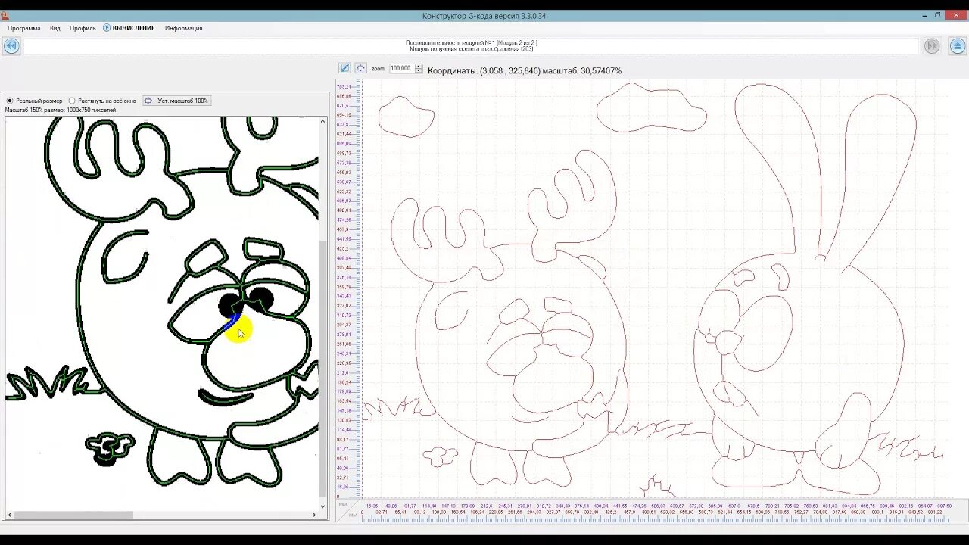
Task: Click the Модуль получения скелета text
Action: click(x=472, y=49)
